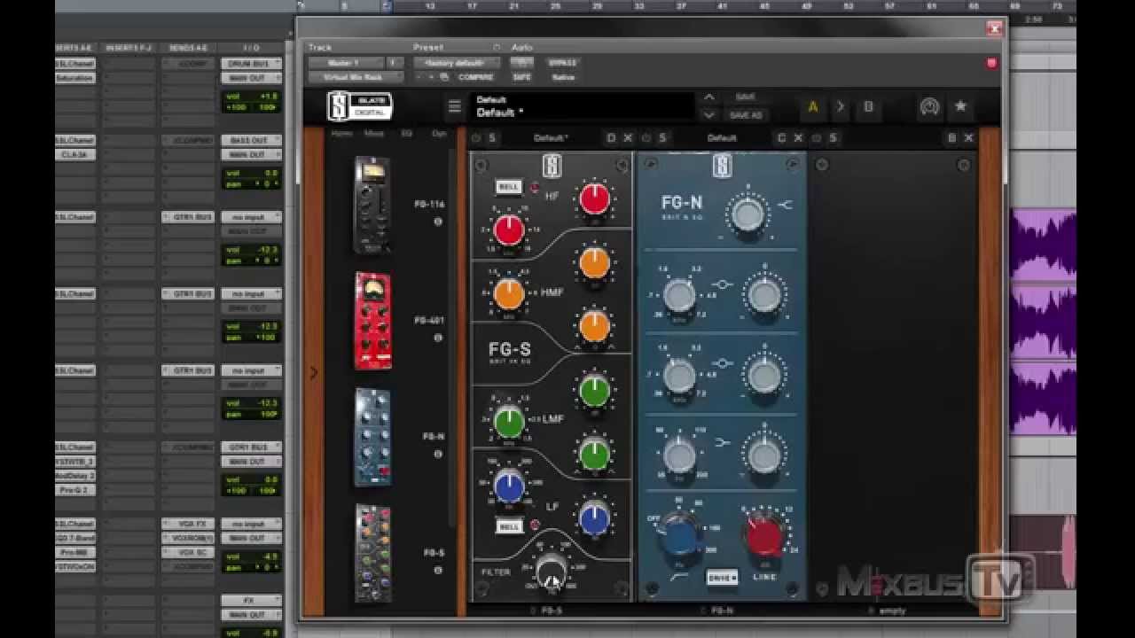Open the MAIN OUT selector under DRUM BUS
This screenshot has height=638, width=1135.
pos(251,78)
